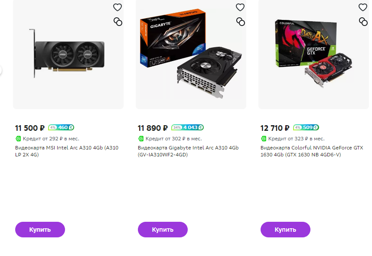The image size is (372, 256).
Task: Click the 34% 4 043 bonus badge
Action: tap(187, 127)
